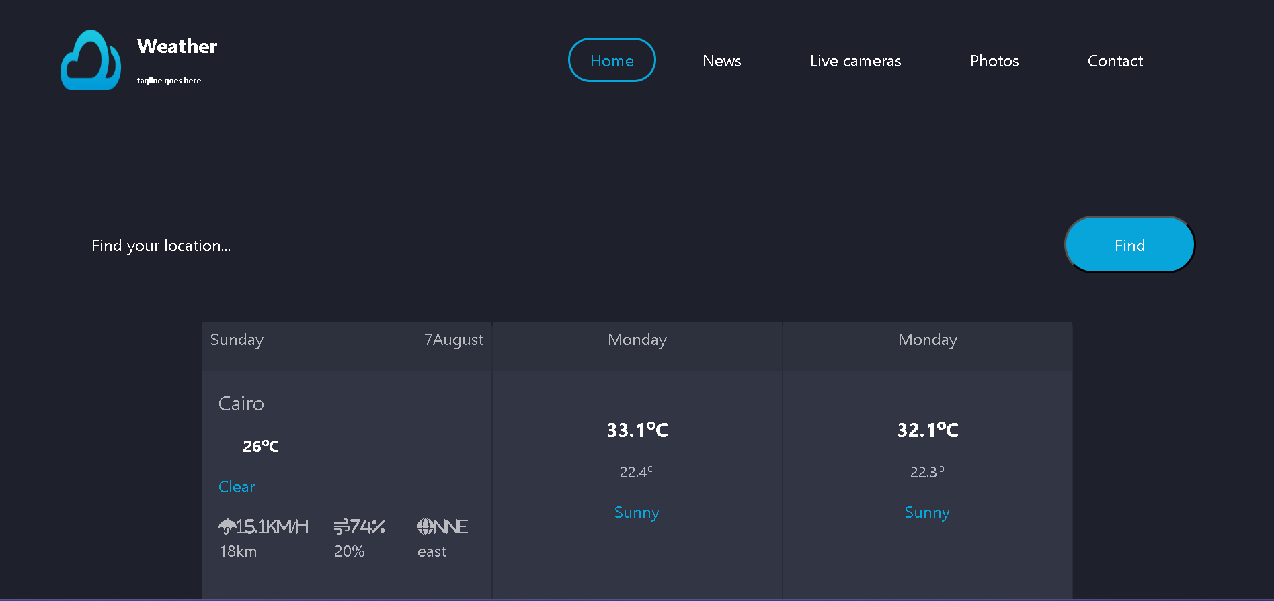The height and width of the screenshot is (601, 1274).
Task: Navigate to the Photos section
Action: [x=994, y=61]
